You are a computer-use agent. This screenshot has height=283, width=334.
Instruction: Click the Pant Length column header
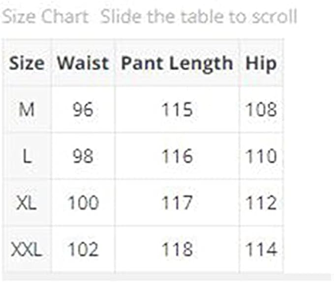(x=177, y=63)
